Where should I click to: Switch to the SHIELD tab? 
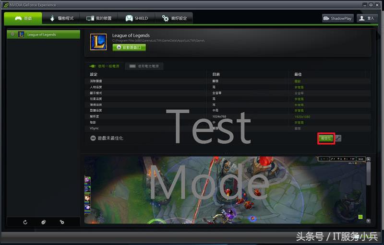point(136,18)
